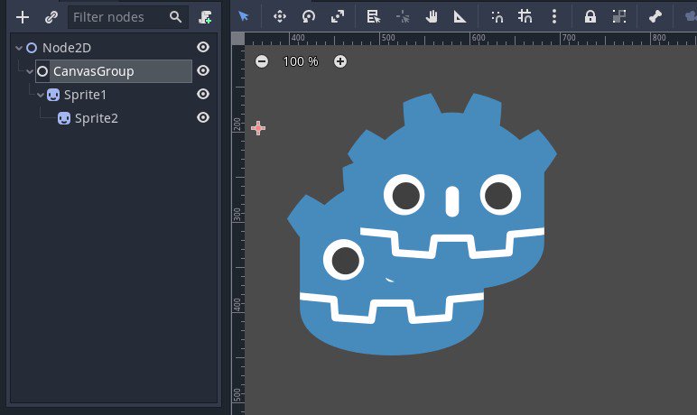This screenshot has width=697, height=415.
Task: Click the Filter nodes search field
Action: point(128,17)
